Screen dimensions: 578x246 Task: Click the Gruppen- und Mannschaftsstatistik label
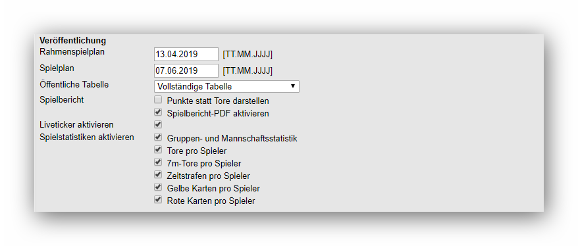coord(232,139)
